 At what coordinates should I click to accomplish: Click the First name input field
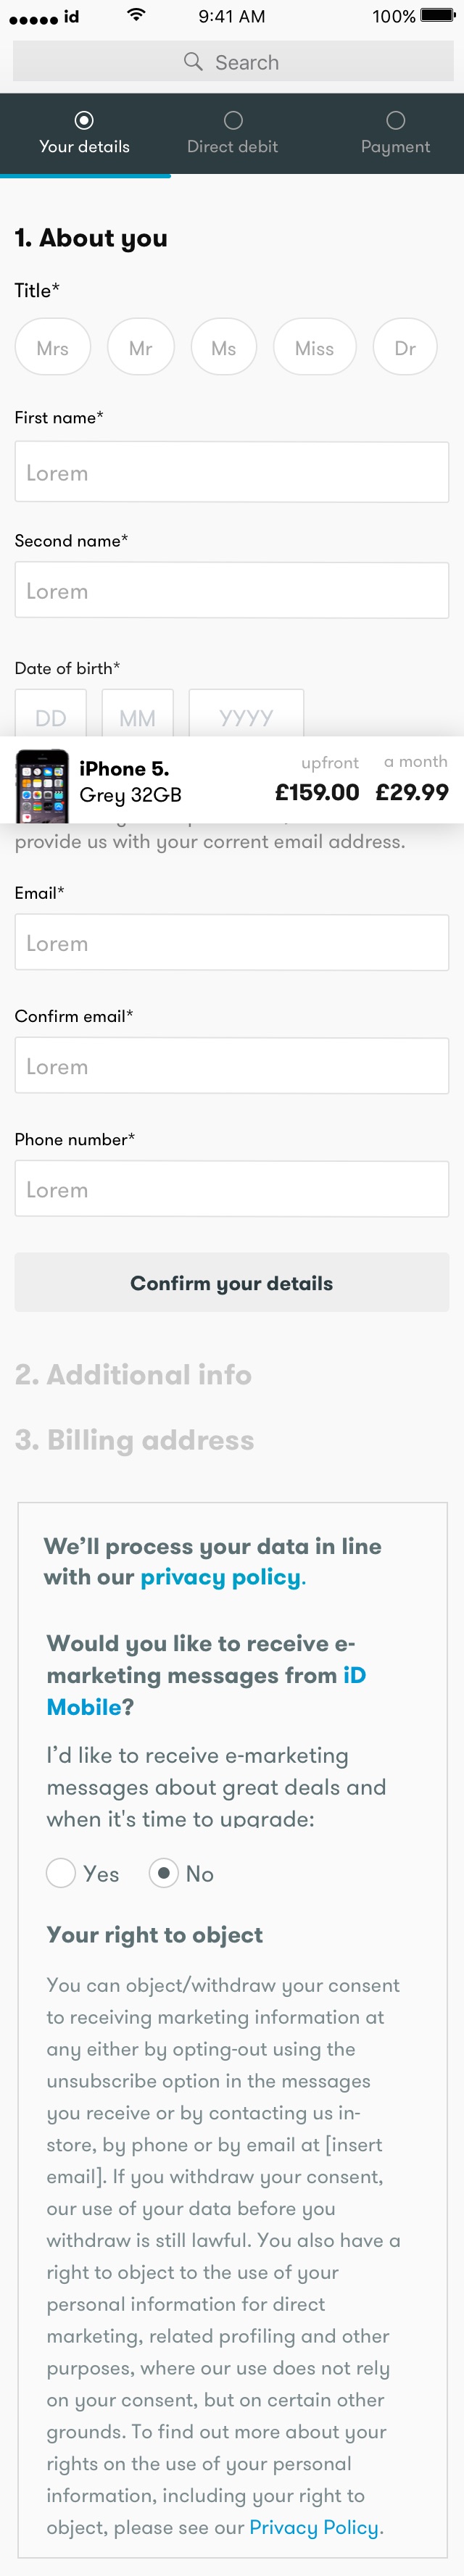[x=232, y=472]
